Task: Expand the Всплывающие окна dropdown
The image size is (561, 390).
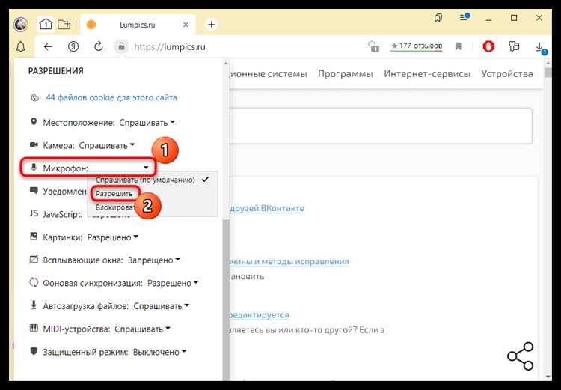Action: [x=154, y=260]
